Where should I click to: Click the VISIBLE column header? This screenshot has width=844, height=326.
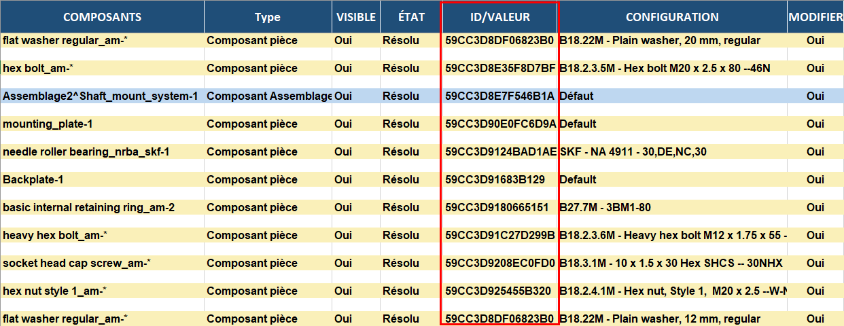tap(355, 17)
